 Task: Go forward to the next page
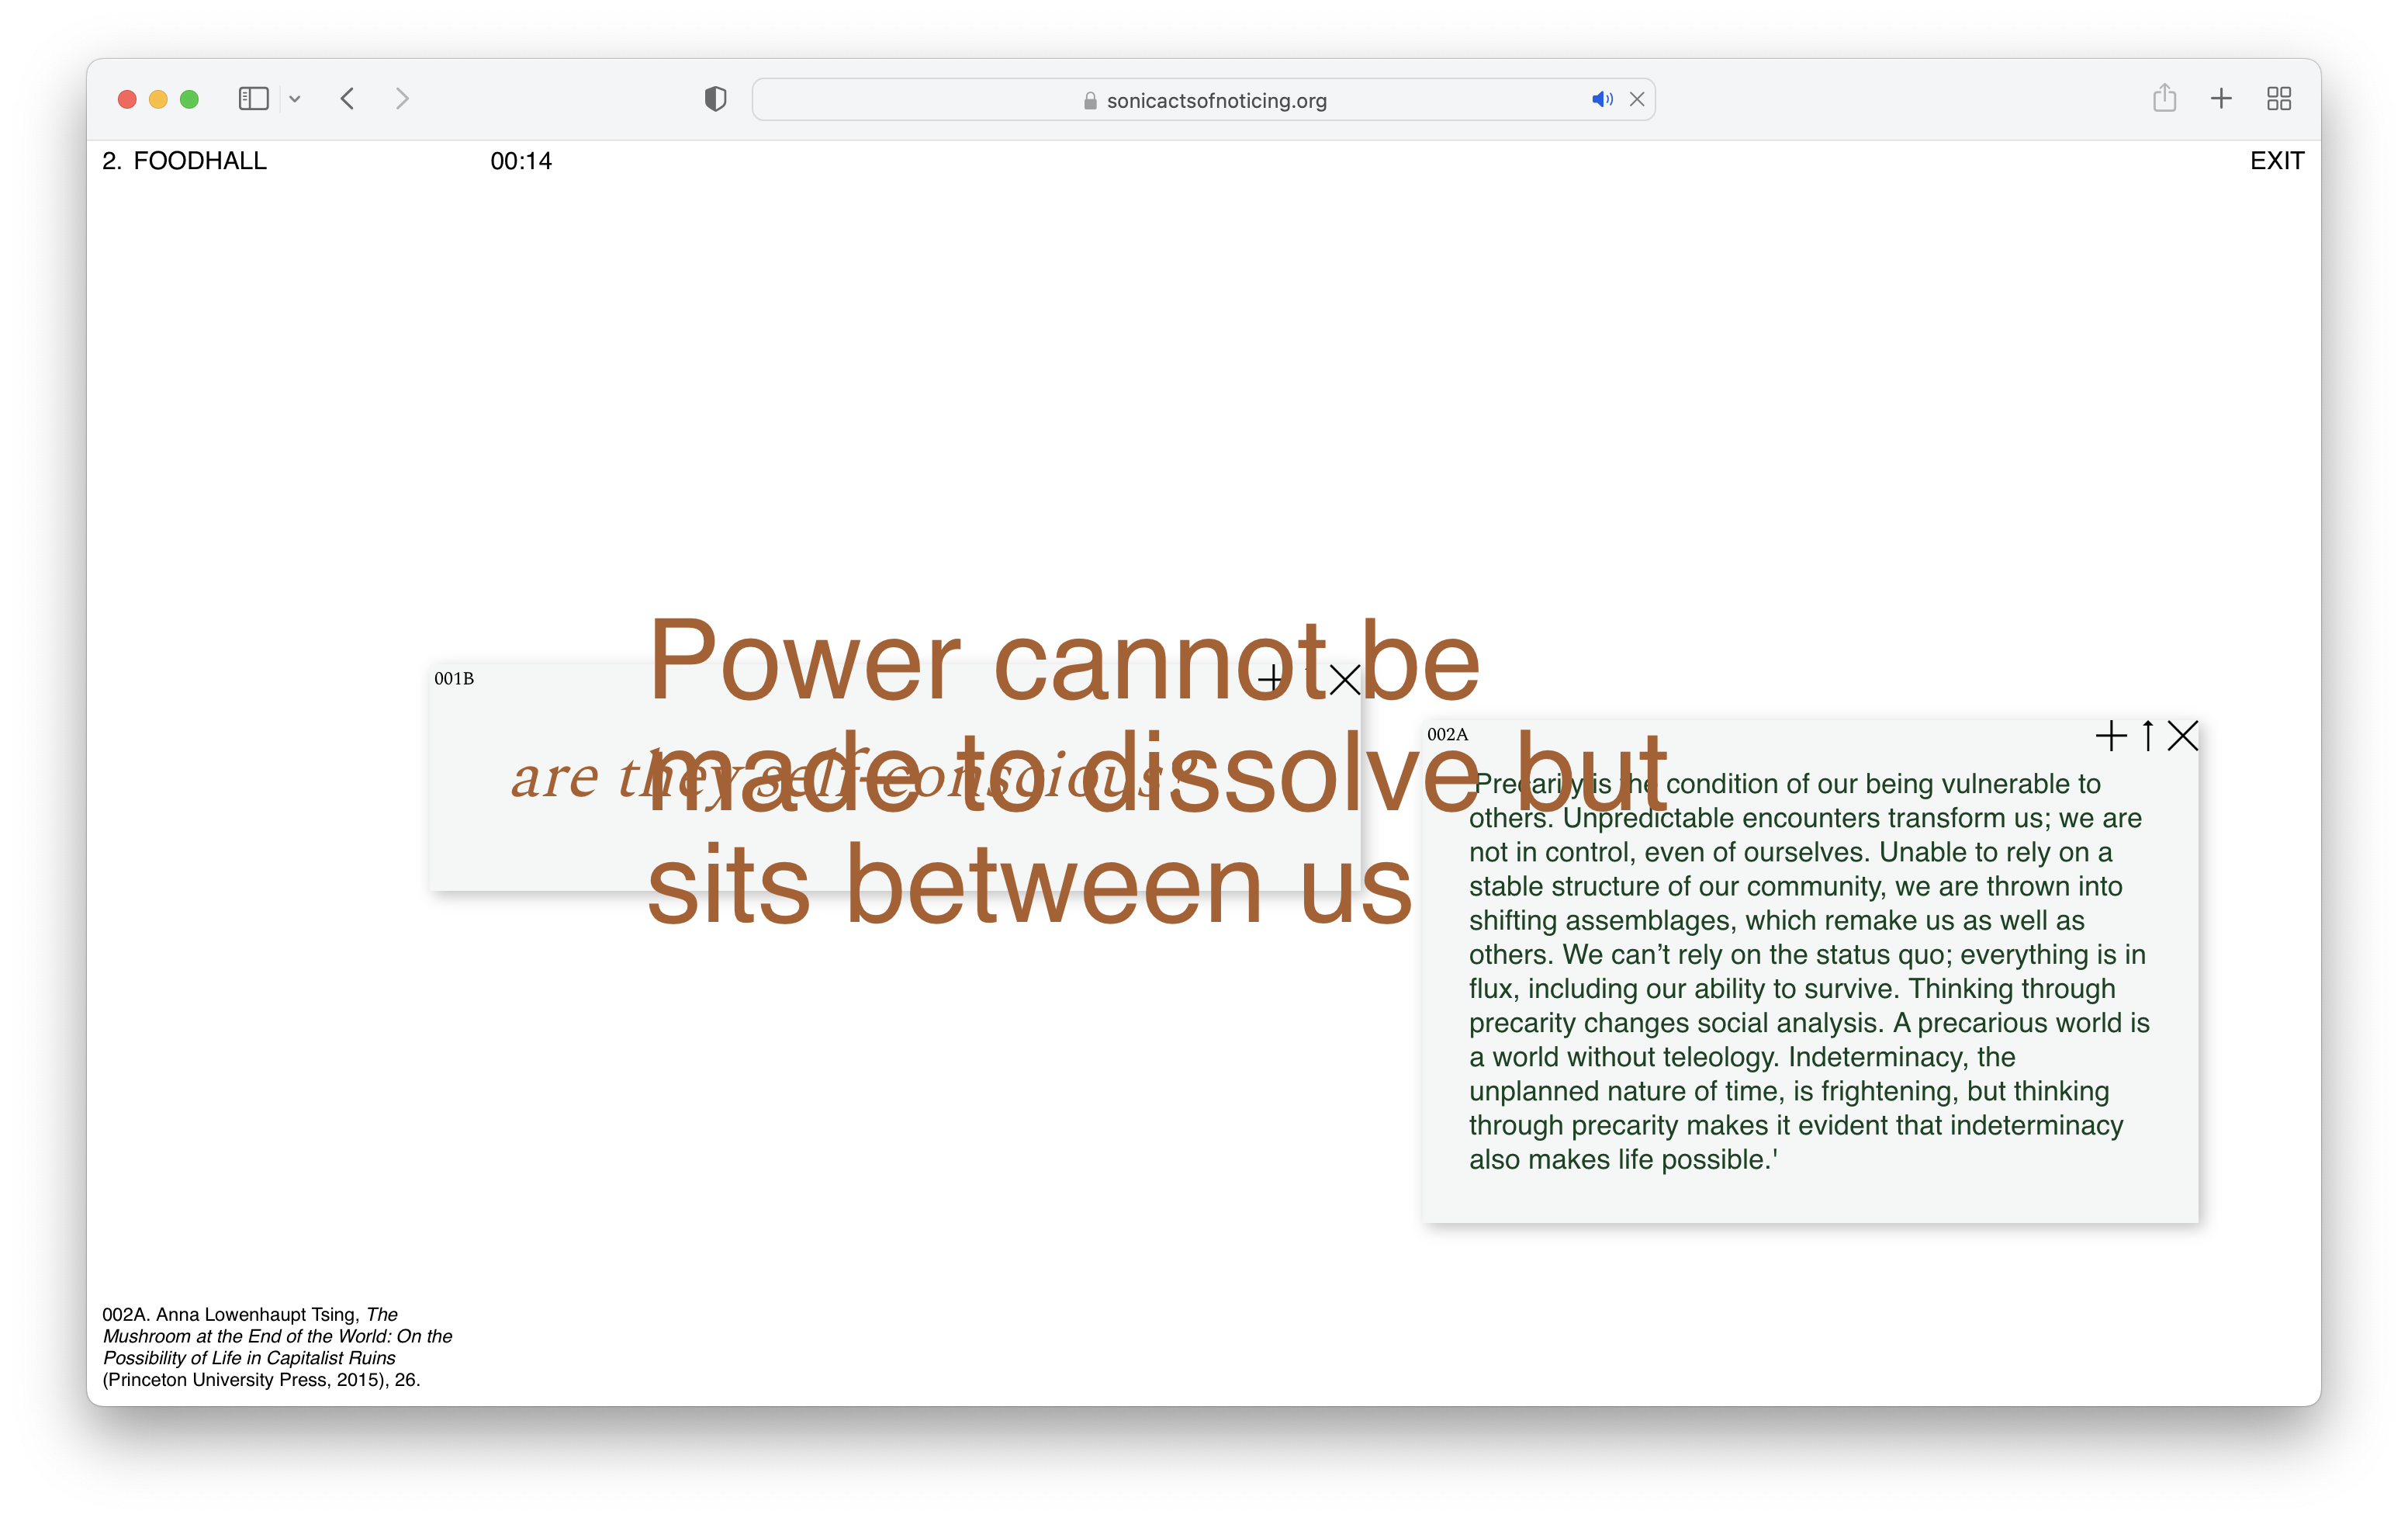(x=402, y=99)
